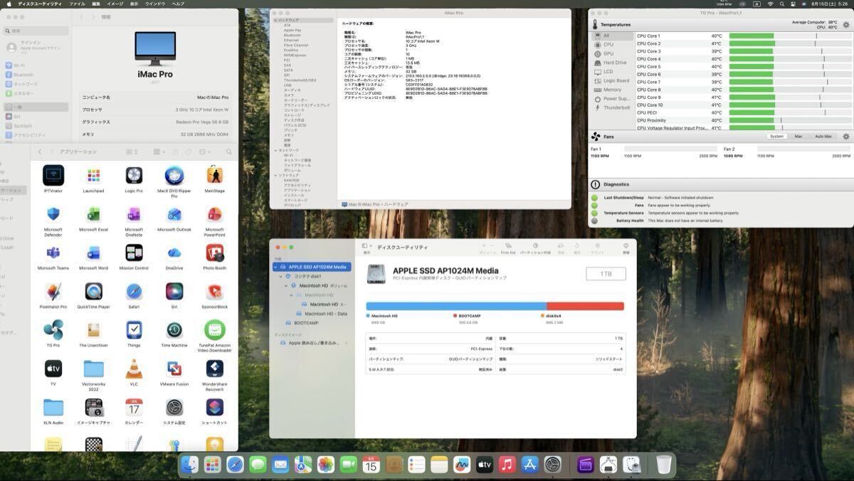Screen dimensions: 854x481
Task: Click the Finder back navigation arrow
Action: [40, 152]
